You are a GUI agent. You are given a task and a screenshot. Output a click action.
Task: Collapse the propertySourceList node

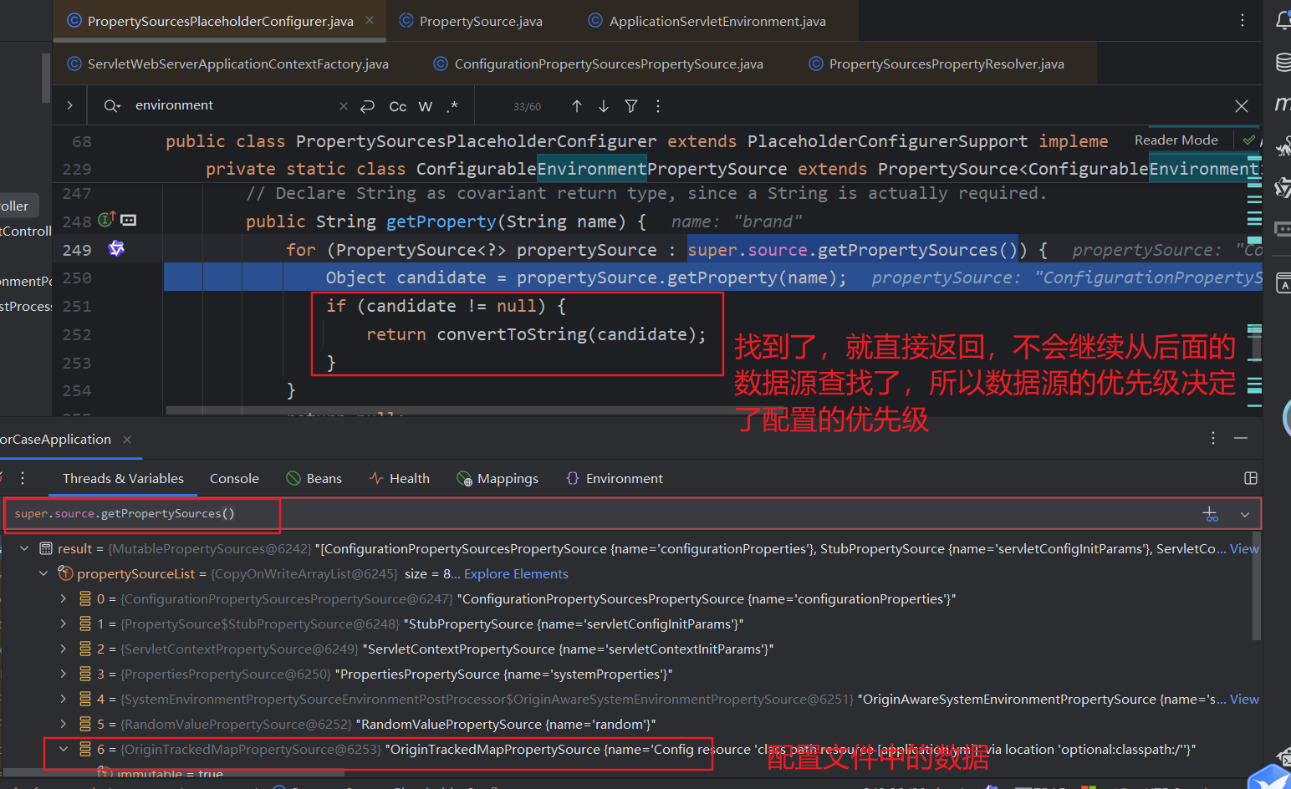[43, 573]
